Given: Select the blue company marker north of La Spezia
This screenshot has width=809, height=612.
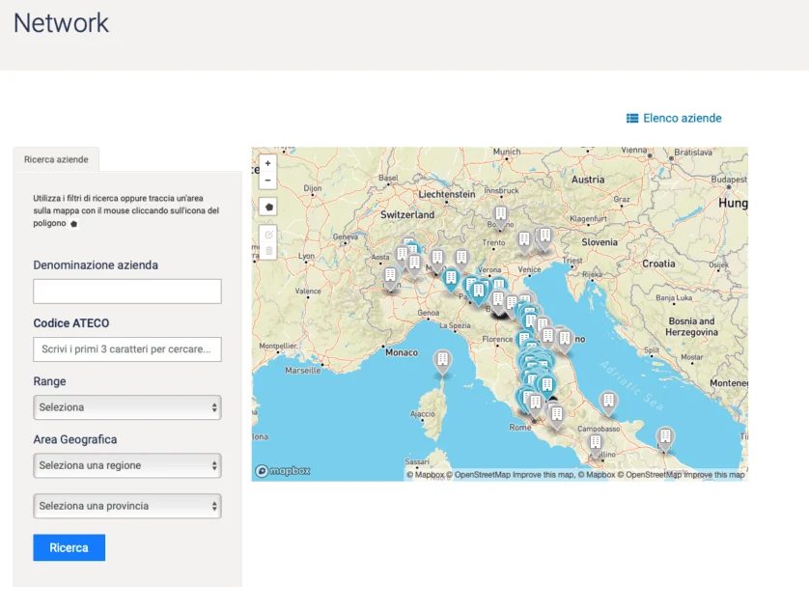Looking at the screenshot, I should [452, 280].
